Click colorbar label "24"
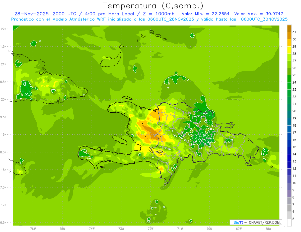Viewport: 301px width, 232px height. point(294,82)
